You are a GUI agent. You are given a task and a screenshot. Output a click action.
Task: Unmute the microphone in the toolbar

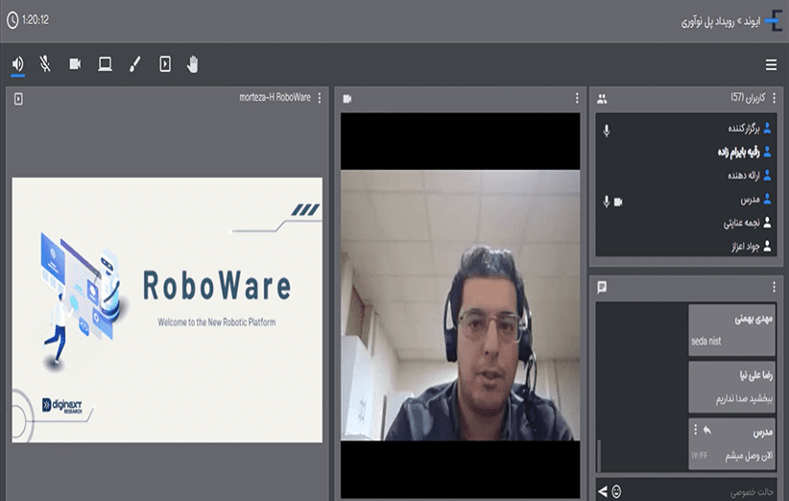click(x=45, y=64)
